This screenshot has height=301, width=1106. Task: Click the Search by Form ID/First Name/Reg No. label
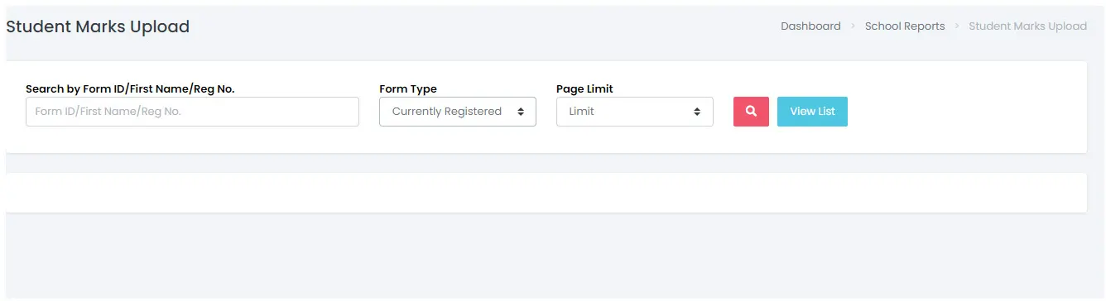[x=130, y=88]
